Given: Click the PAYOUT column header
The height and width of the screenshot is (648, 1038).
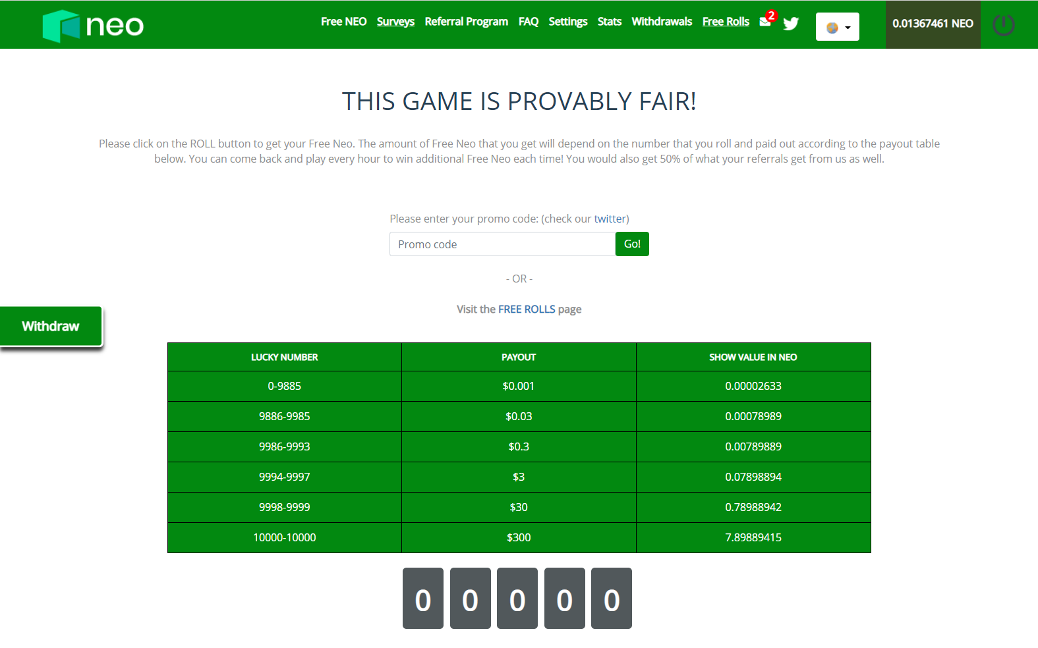Looking at the screenshot, I should pos(519,357).
